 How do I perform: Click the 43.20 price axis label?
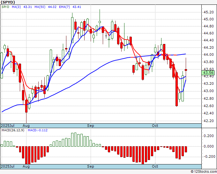point(209,83)
